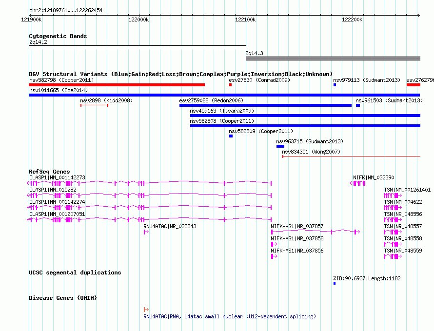Select the nsv459163 (Itsara2009) blue bar
434x331 pixels.
click(x=305, y=116)
